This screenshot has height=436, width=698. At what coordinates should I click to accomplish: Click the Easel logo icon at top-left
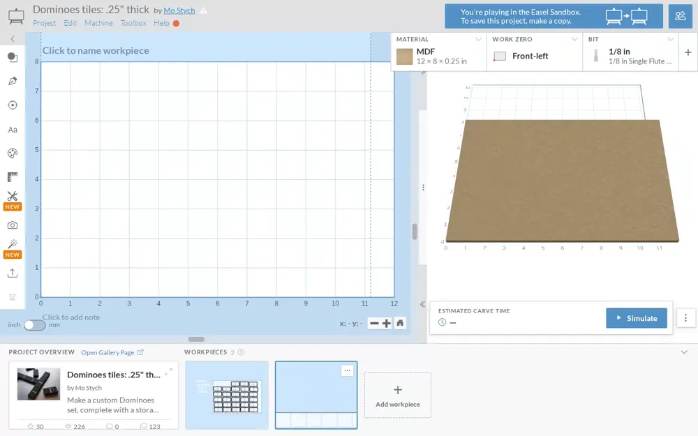16,17
